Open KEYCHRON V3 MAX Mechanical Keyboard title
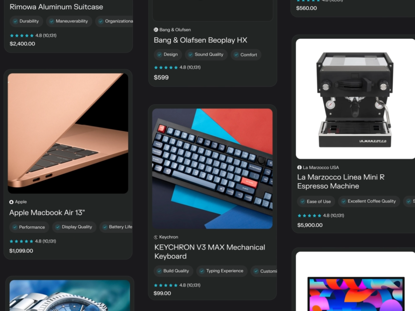The image size is (415, 311). [210, 252]
